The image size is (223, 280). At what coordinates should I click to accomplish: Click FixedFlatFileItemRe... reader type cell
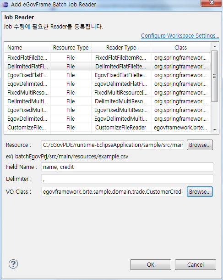pos(120,58)
